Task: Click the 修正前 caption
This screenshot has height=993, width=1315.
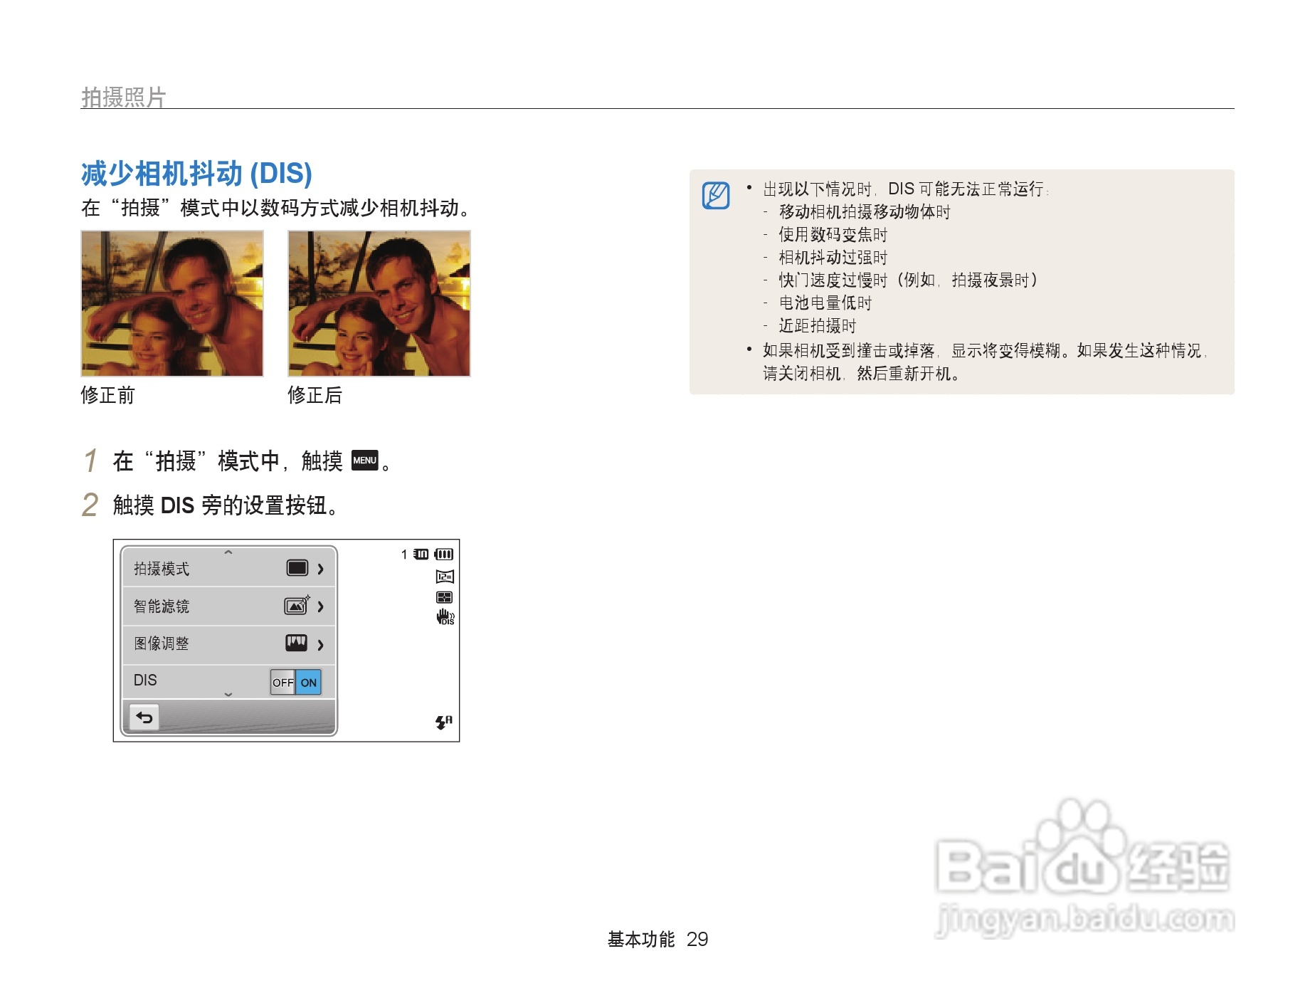Action: pos(107,395)
